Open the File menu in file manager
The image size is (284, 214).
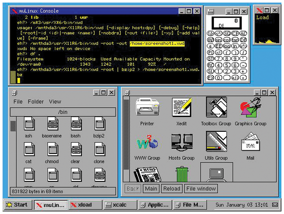18,102
